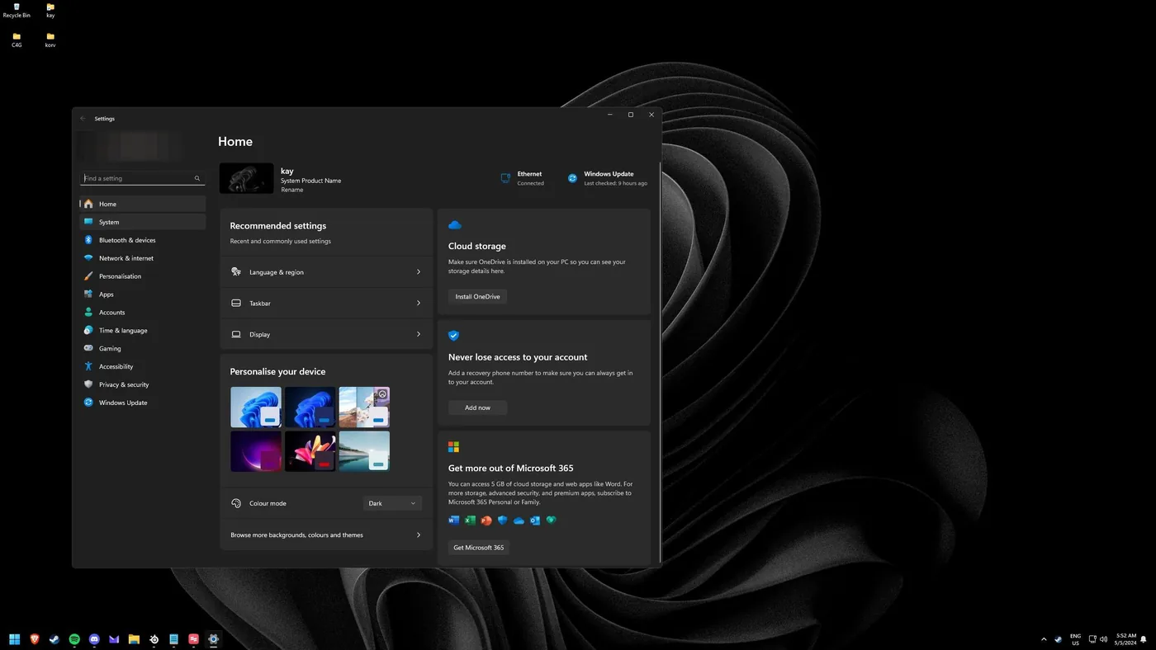Open the notification bell in system tray

point(1144,639)
